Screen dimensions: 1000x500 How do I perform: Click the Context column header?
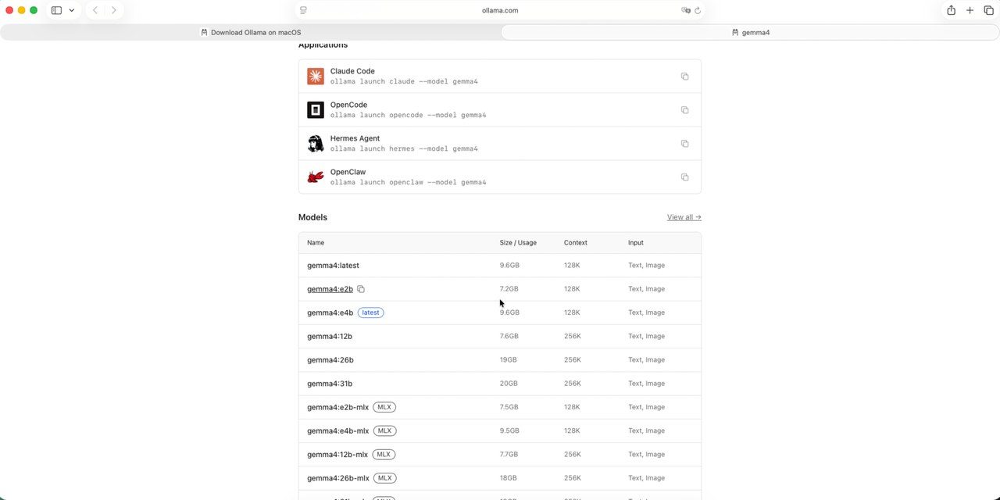click(576, 243)
